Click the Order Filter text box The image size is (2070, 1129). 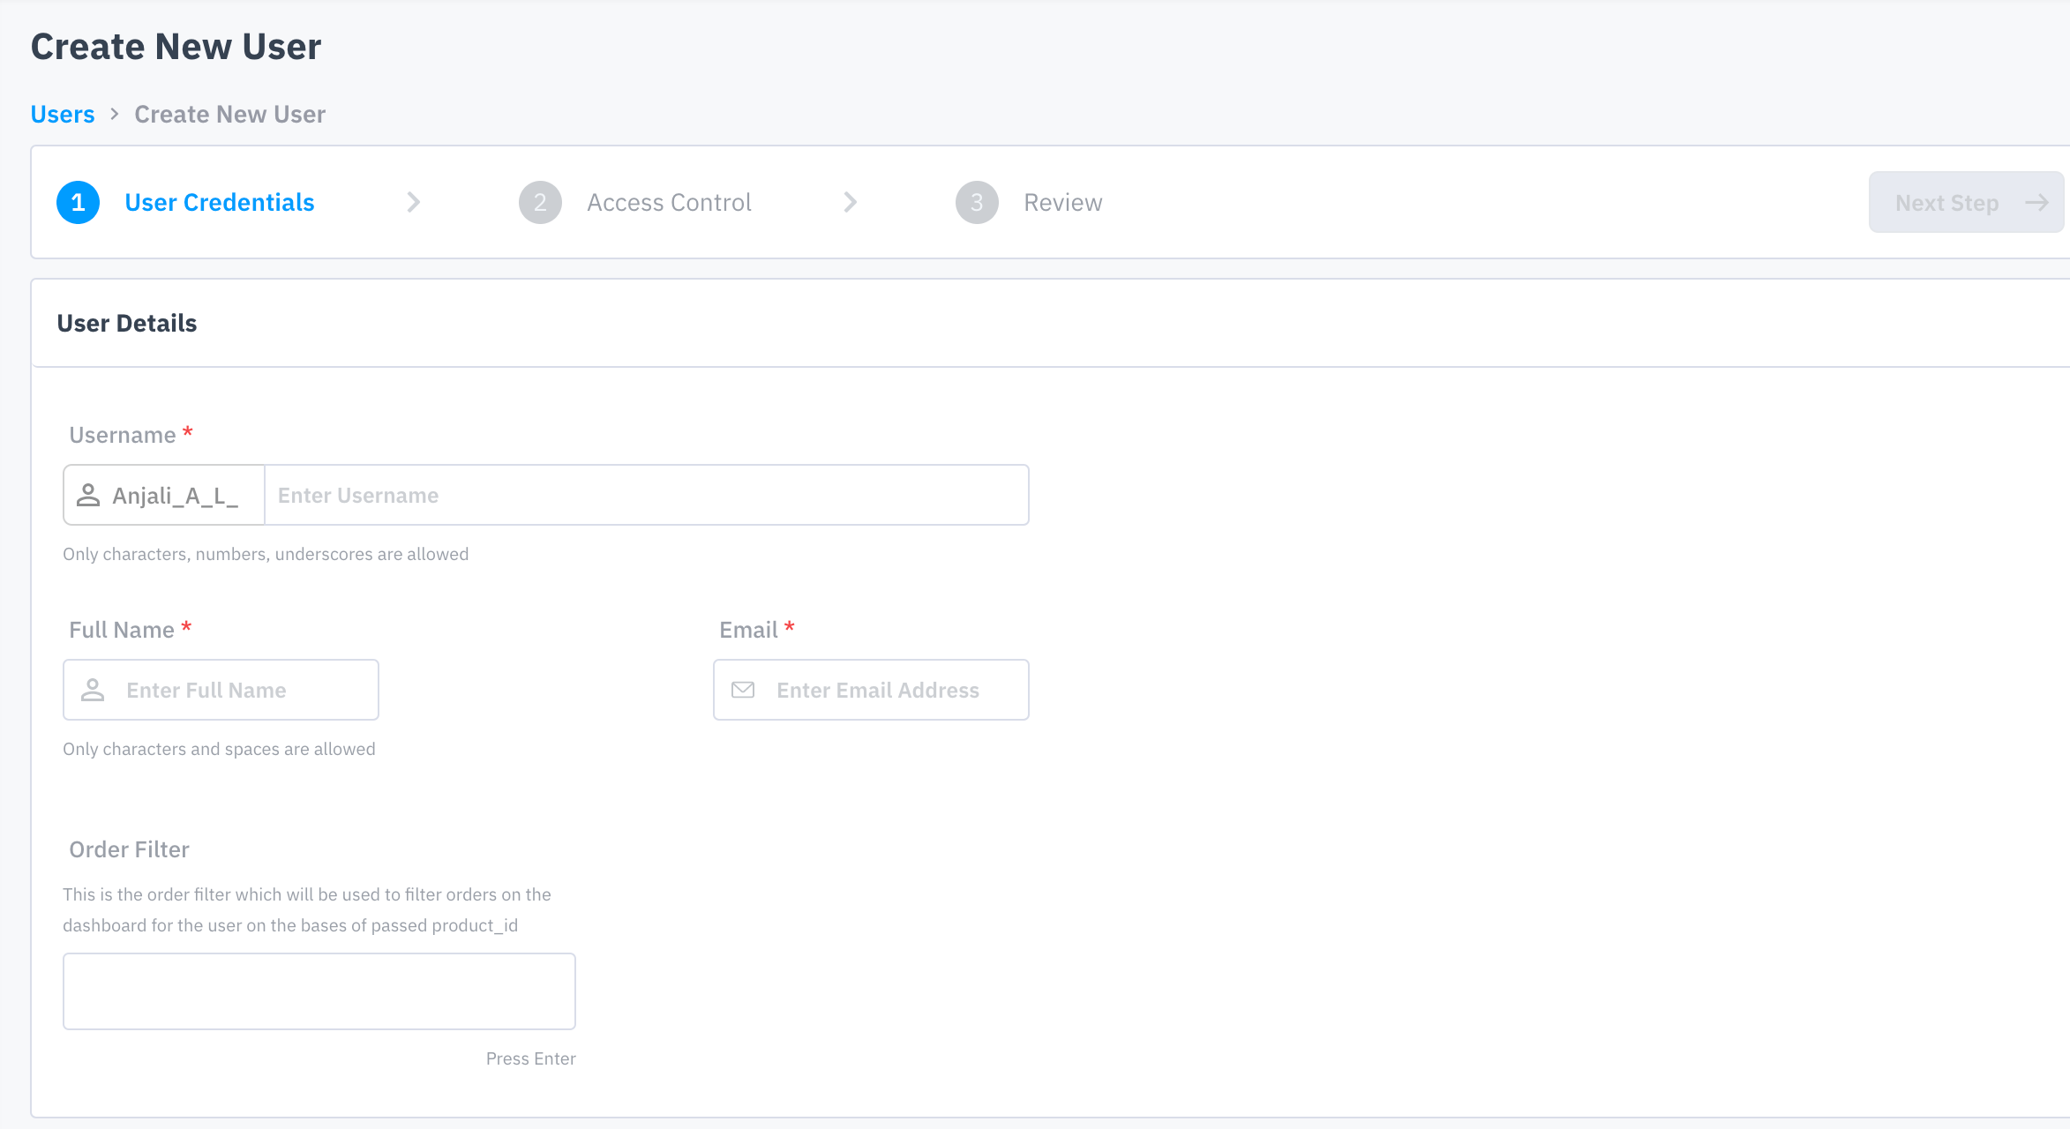[x=319, y=991]
